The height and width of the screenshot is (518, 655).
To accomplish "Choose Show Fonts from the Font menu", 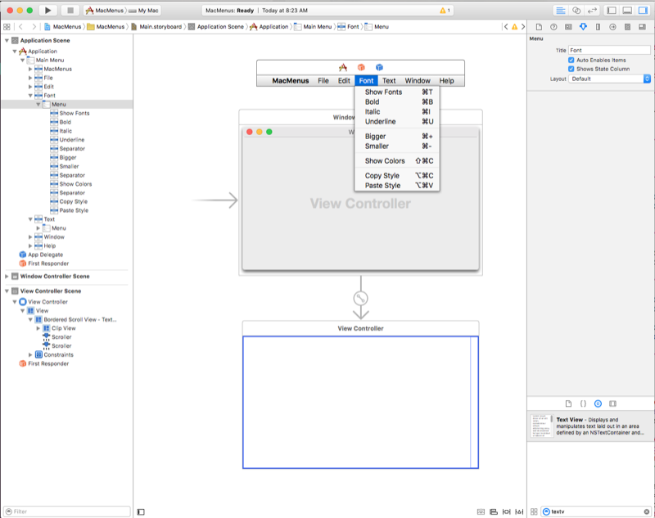I will (x=382, y=93).
